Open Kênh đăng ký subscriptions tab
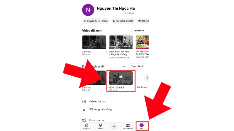This screenshot has height=131, width=234. click(x=128, y=126)
